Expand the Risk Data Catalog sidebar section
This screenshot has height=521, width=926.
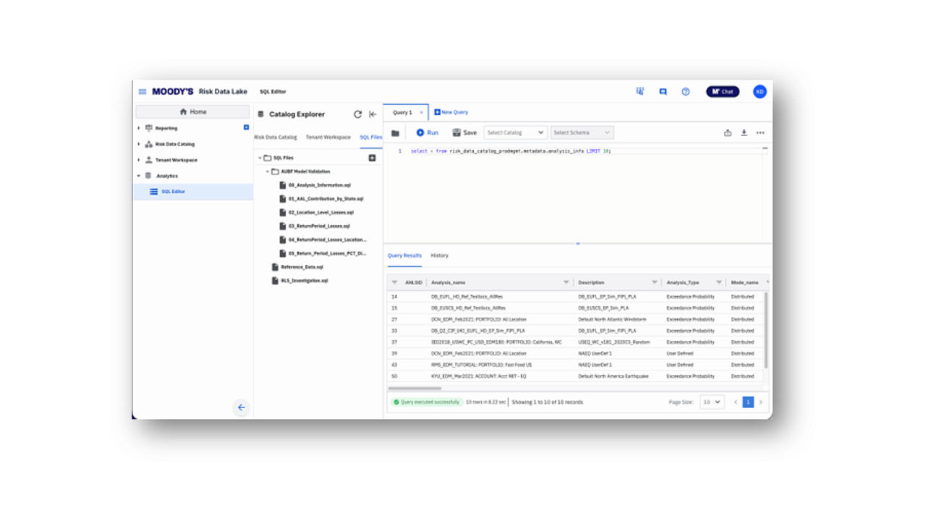tap(139, 144)
